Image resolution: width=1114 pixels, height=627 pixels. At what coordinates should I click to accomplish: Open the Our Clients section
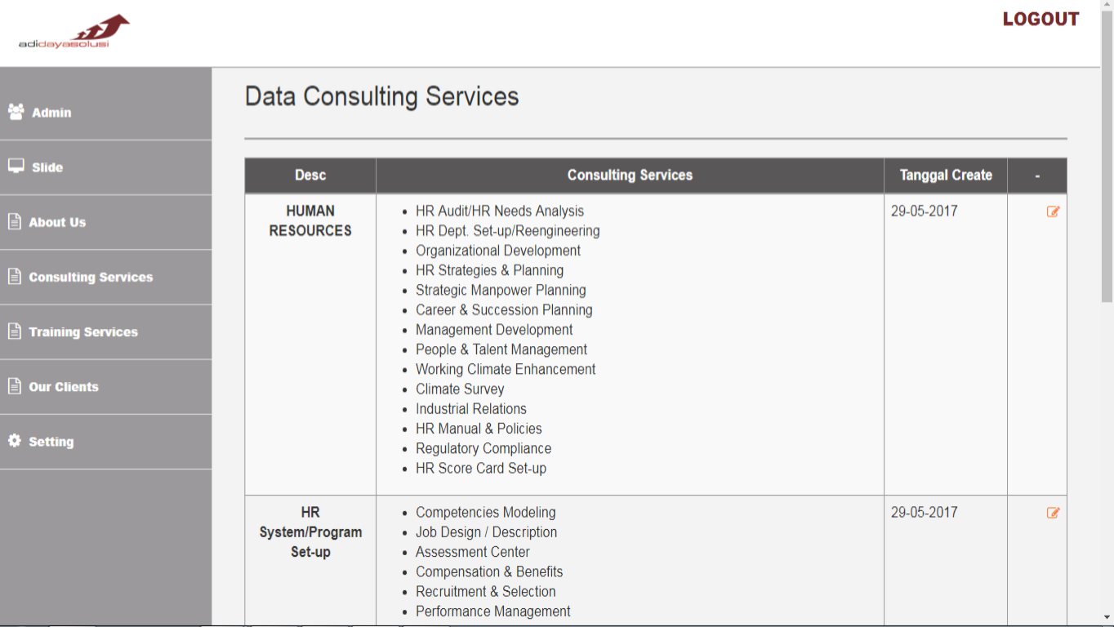point(64,387)
